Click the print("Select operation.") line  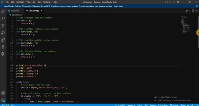click(31, 65)
